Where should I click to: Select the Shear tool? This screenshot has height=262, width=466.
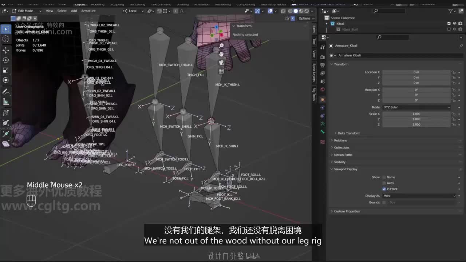pos(6,144)
